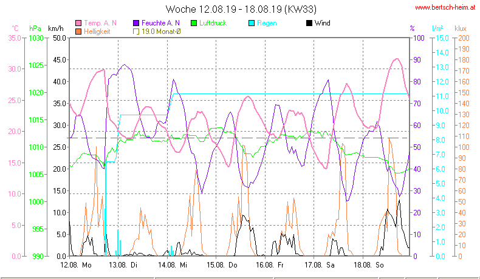Click the hPa axis unit label

[35, 29]
